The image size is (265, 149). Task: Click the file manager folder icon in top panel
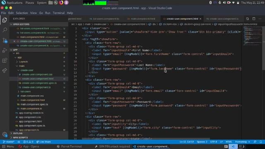point(51,2)
